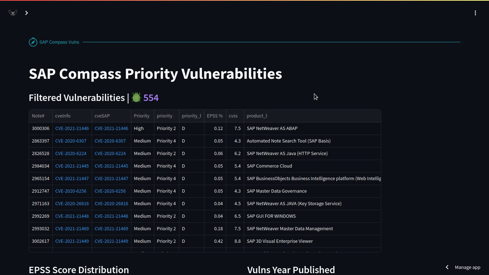The height and width of the screenshot is (275, 489).
Task: Select note number 2826528 cell
Action: coord(40,154)
